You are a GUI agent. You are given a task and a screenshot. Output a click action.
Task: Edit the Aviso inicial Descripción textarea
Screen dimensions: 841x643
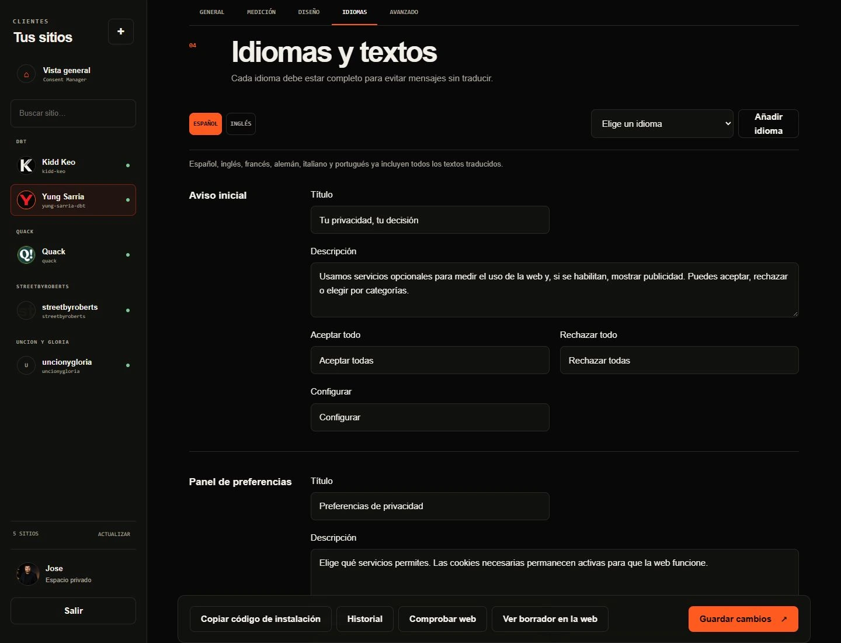[x=554, y=290]
